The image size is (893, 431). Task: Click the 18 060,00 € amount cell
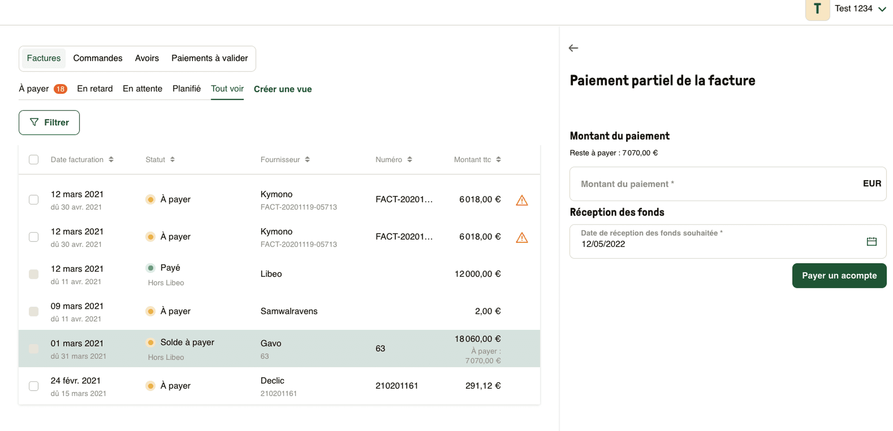(x=478, y=339)
